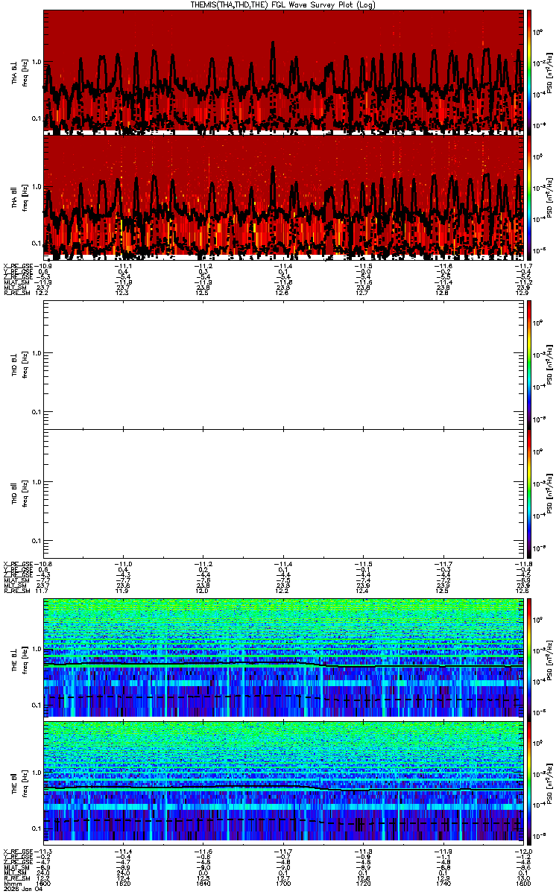Click the hhmm axis label
Image resolution: width=559 pixels, height=894 pixels.
[11, 884]
